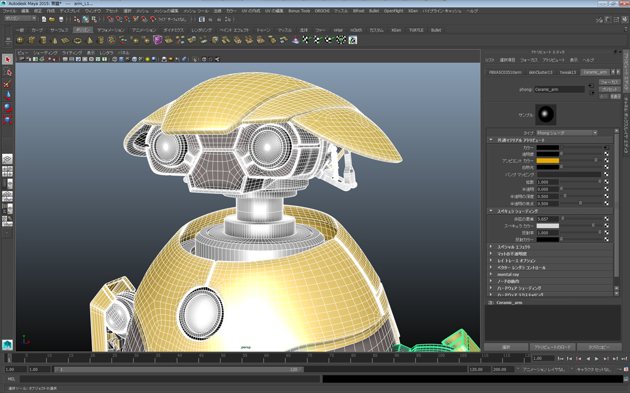630x393 pixels.
Task: Click the New Scene icon
Action: point(44,19)
